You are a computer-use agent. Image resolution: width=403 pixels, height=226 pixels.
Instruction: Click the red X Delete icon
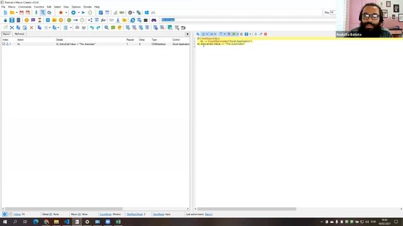(31, 28)
